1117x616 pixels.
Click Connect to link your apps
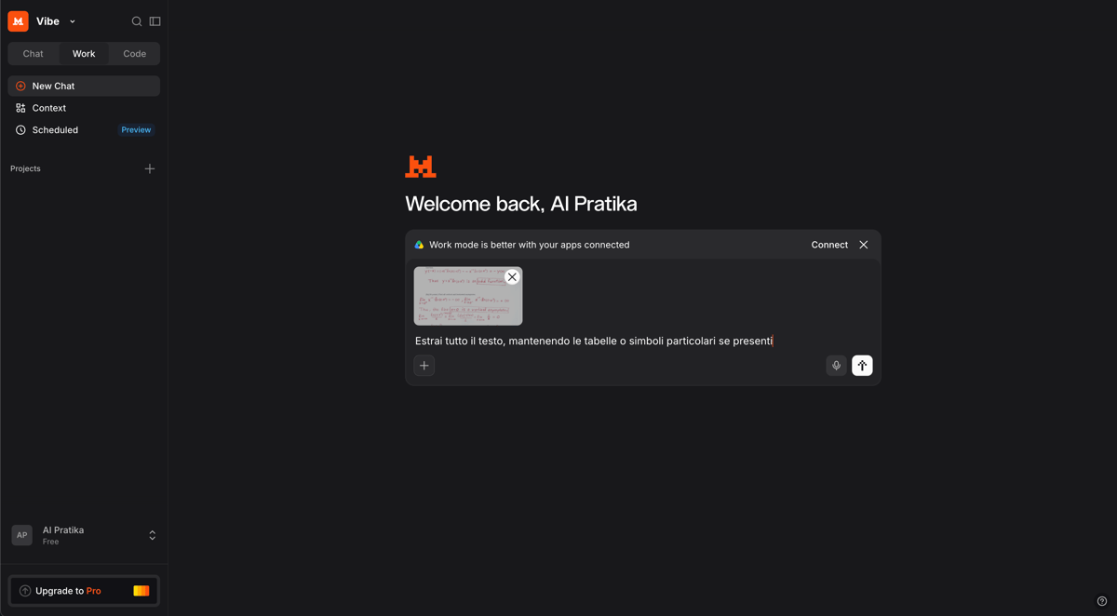click(829, 245)
